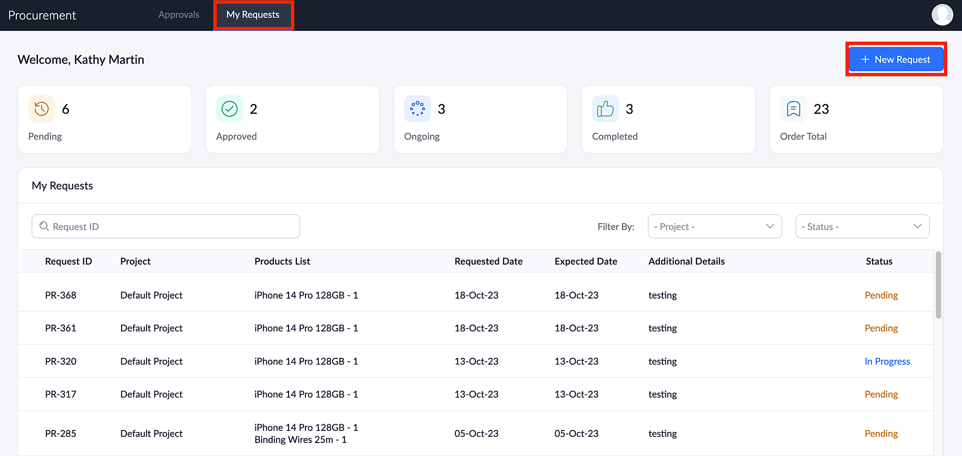Click the Completed thumbs-up icon
This screenshot has width=962, height=456.
[x=605, y=109]
